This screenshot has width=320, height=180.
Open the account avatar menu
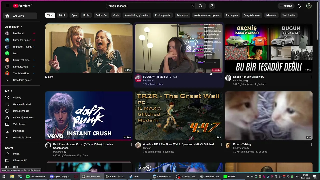coord(309,6)
